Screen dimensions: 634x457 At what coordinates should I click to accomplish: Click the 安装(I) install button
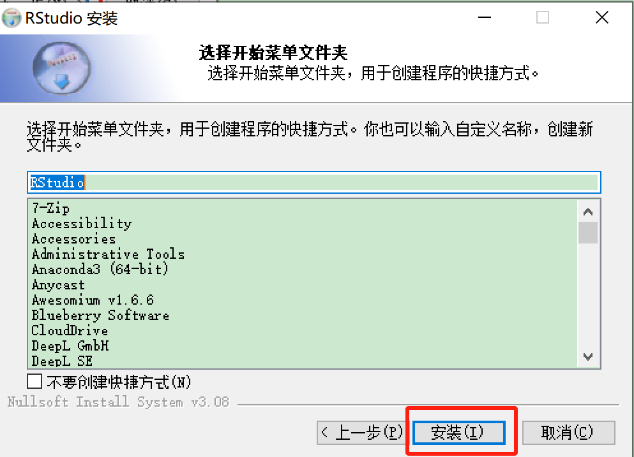click(459, 432)
